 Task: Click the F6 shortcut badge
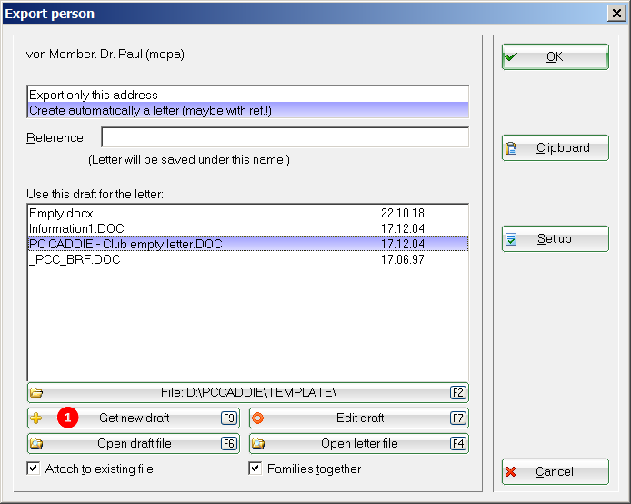[229, 444]
